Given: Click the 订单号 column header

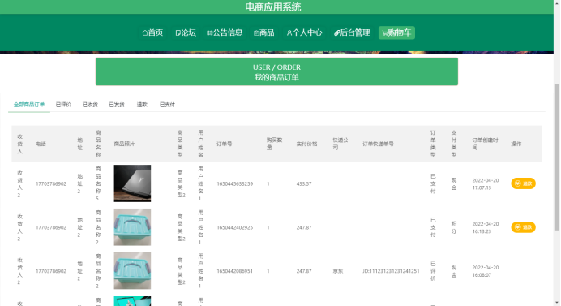Looking at the screenshot, I should tap(225, 144).
